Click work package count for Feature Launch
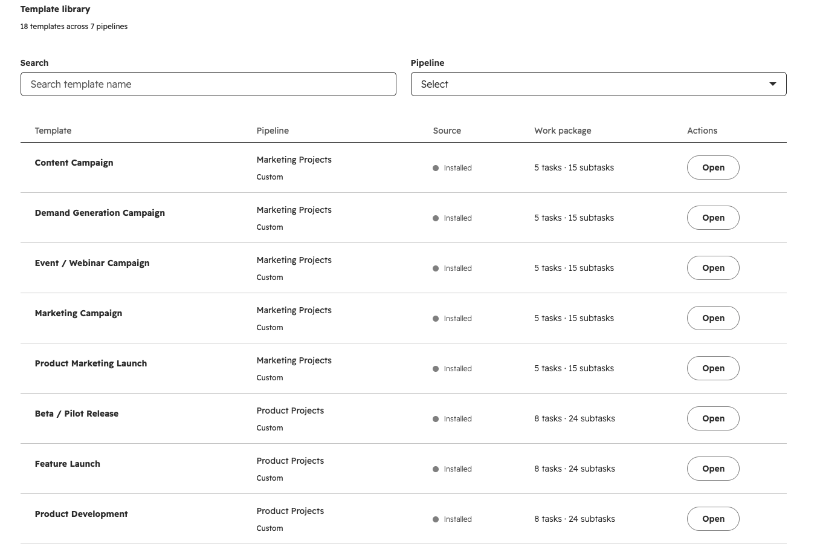Screen dimensions: 820x549 coord(575,469)
